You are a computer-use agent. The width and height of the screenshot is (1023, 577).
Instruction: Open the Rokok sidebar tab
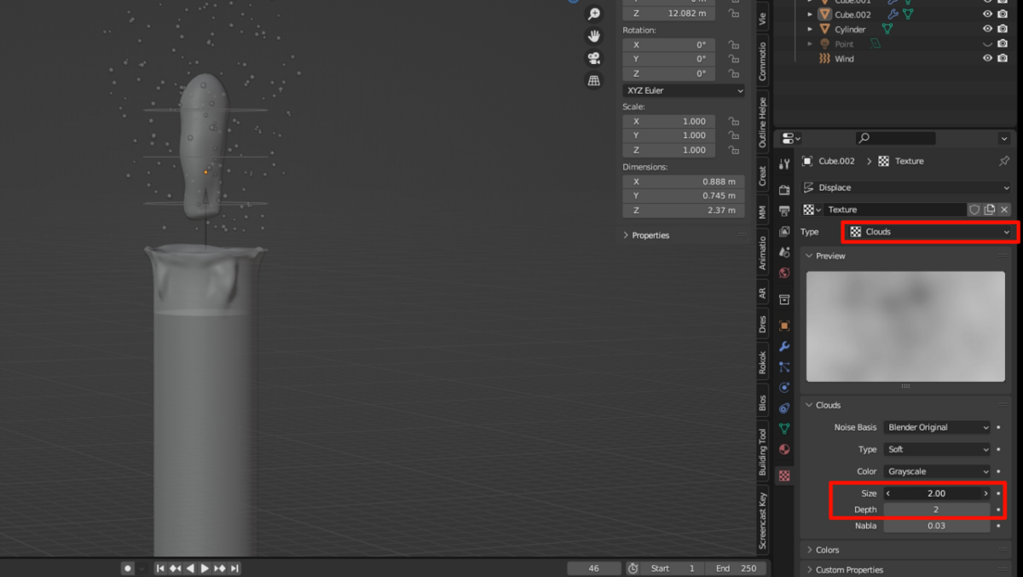click(x=762, y=362)
